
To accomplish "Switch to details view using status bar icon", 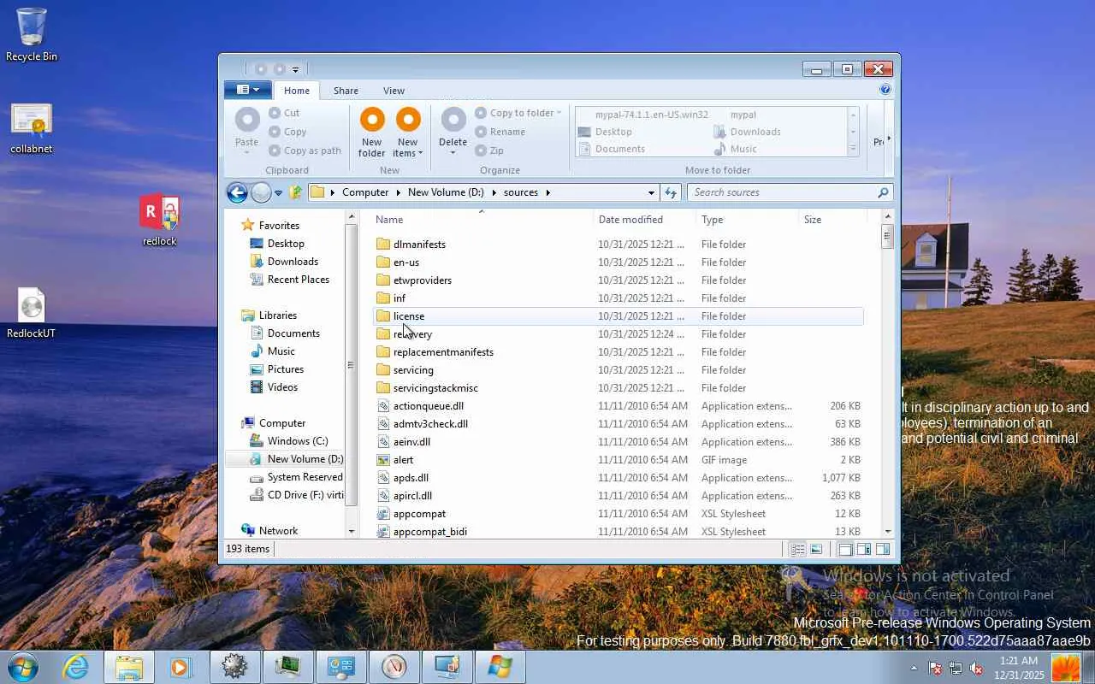I will point(797,550).
